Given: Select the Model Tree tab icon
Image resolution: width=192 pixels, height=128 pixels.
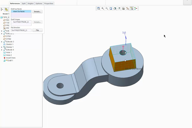Looking at the screenshot, I should 2,9.
